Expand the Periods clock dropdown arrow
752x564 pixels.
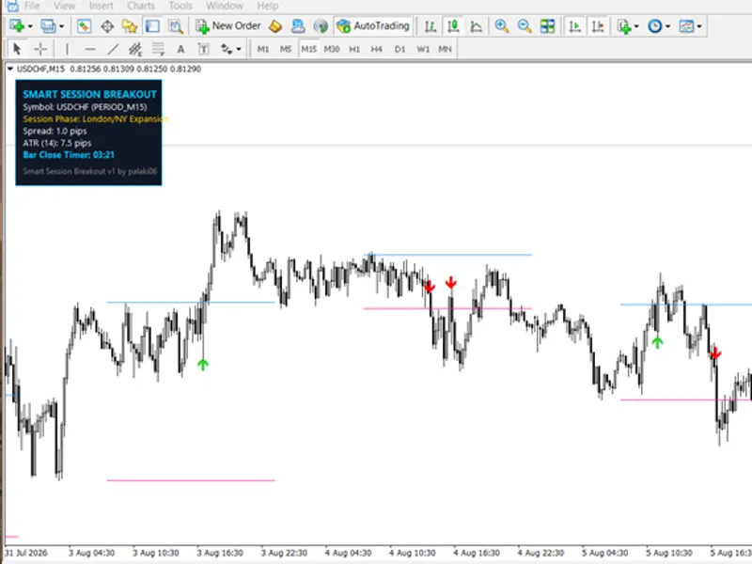click(x=668, y=26)
